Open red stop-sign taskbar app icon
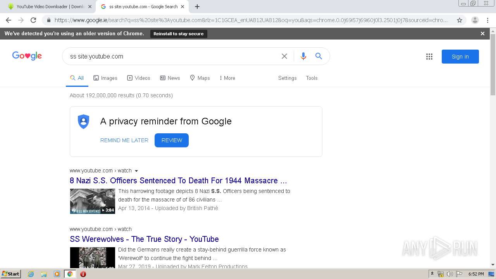This screenshot has width=496, height=279. click(83, 274)
